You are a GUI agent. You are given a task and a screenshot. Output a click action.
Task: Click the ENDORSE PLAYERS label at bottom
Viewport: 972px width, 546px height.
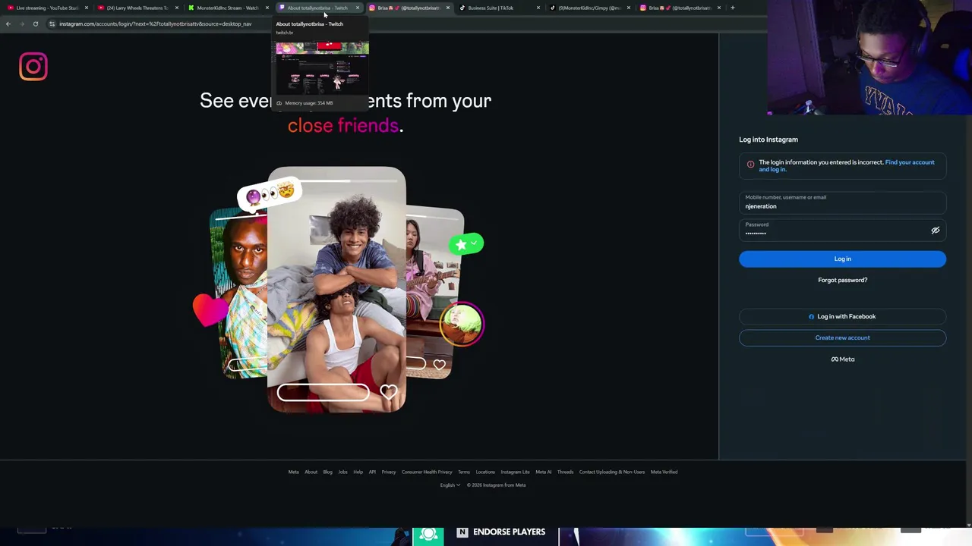pos(509,532)
